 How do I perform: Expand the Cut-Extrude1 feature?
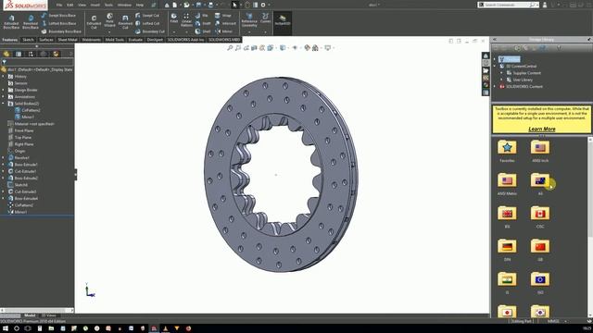[x=4, y=171]
